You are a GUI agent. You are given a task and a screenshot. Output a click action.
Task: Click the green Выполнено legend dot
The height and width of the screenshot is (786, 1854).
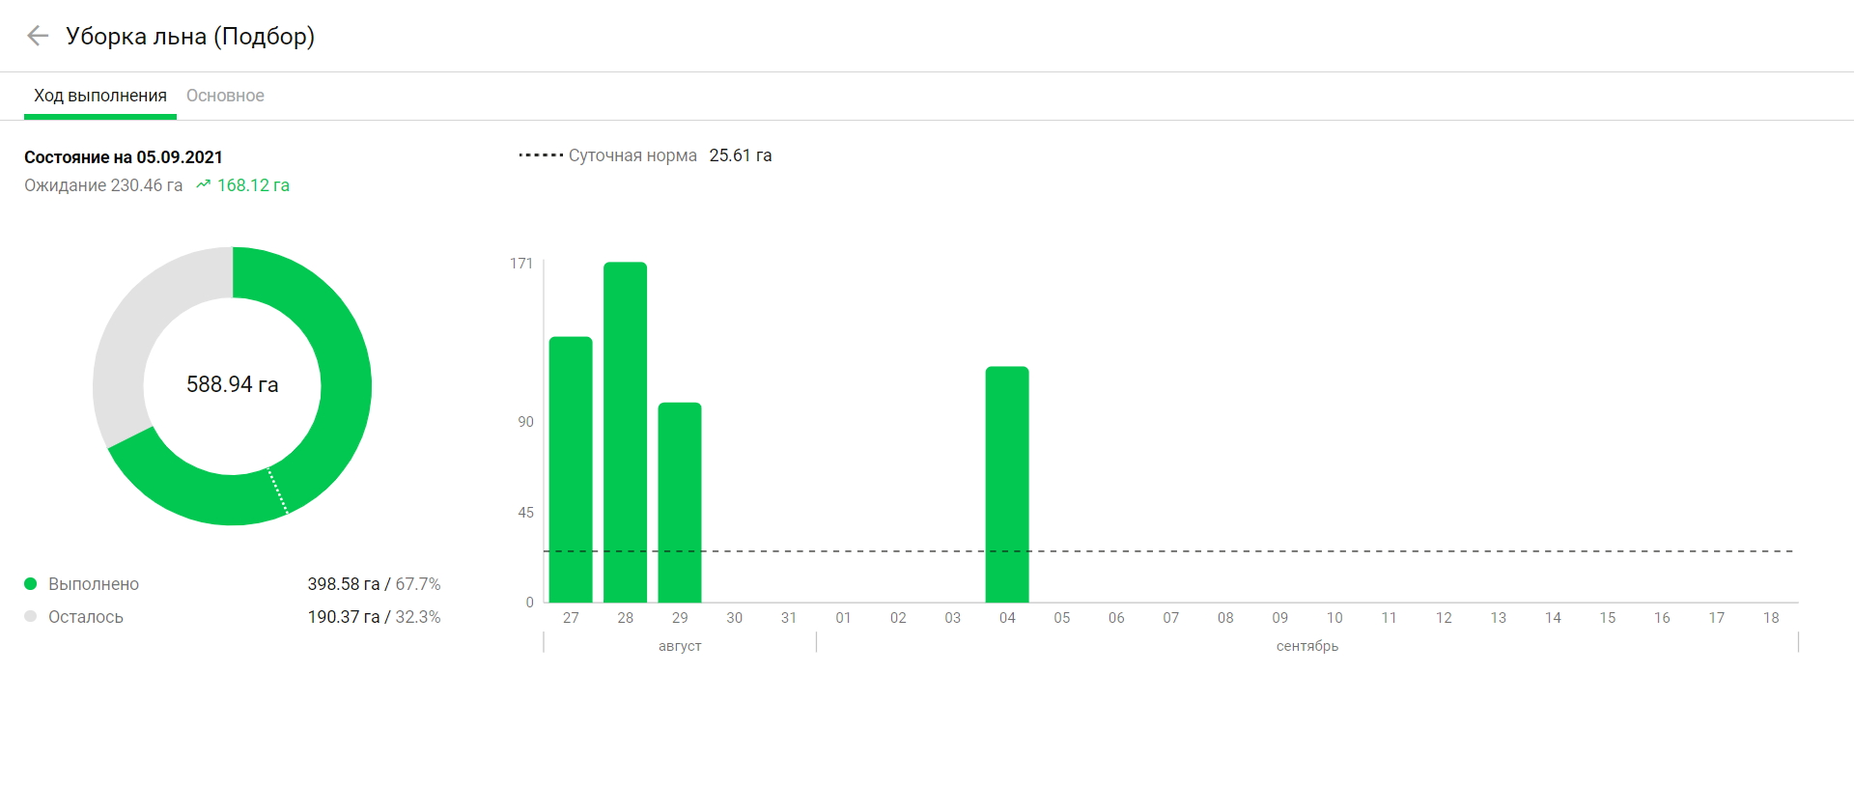coord(31,584)
